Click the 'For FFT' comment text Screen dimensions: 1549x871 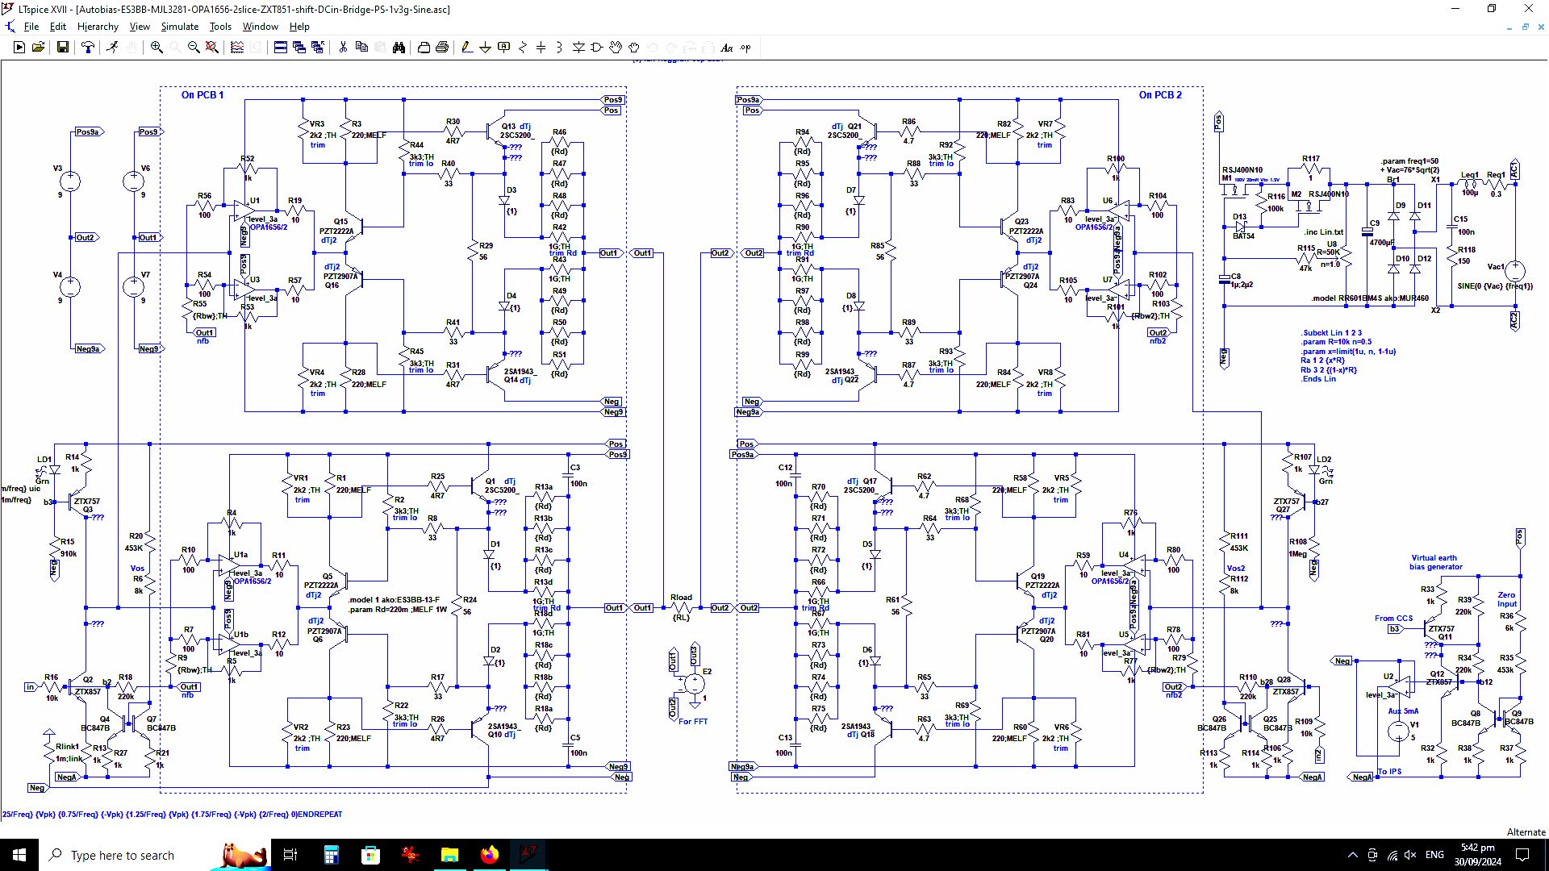coord(692,721)
